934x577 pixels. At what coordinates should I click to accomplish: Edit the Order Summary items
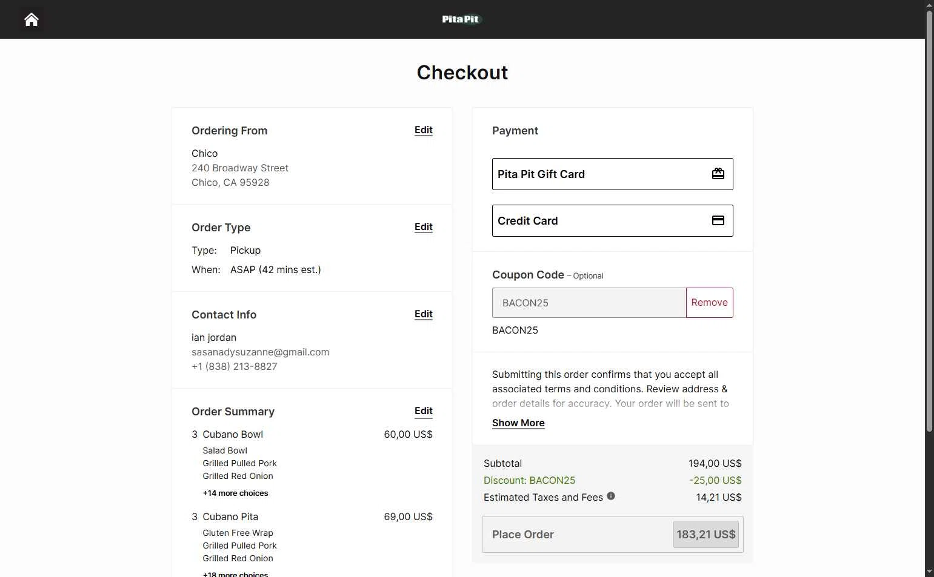(423, 411)
